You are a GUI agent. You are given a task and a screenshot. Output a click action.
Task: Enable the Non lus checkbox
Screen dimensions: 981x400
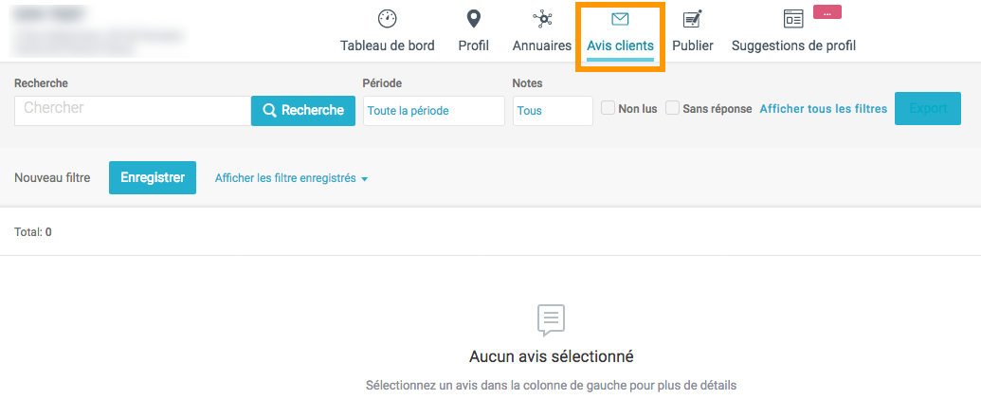pyautogui.click(x=609, y=108)
